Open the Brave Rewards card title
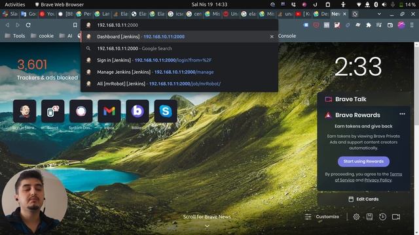 click(357, 115)
